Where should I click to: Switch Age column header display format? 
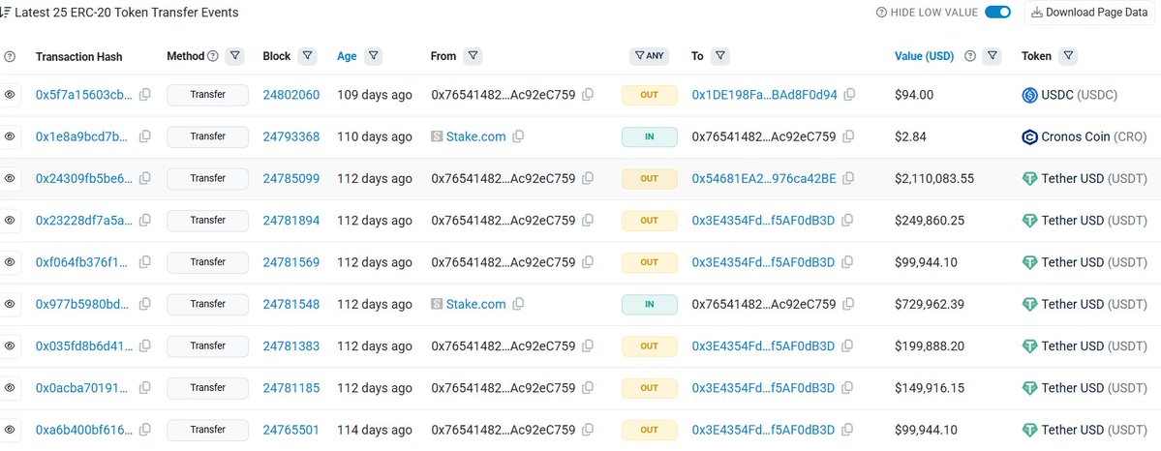point(347,56)
